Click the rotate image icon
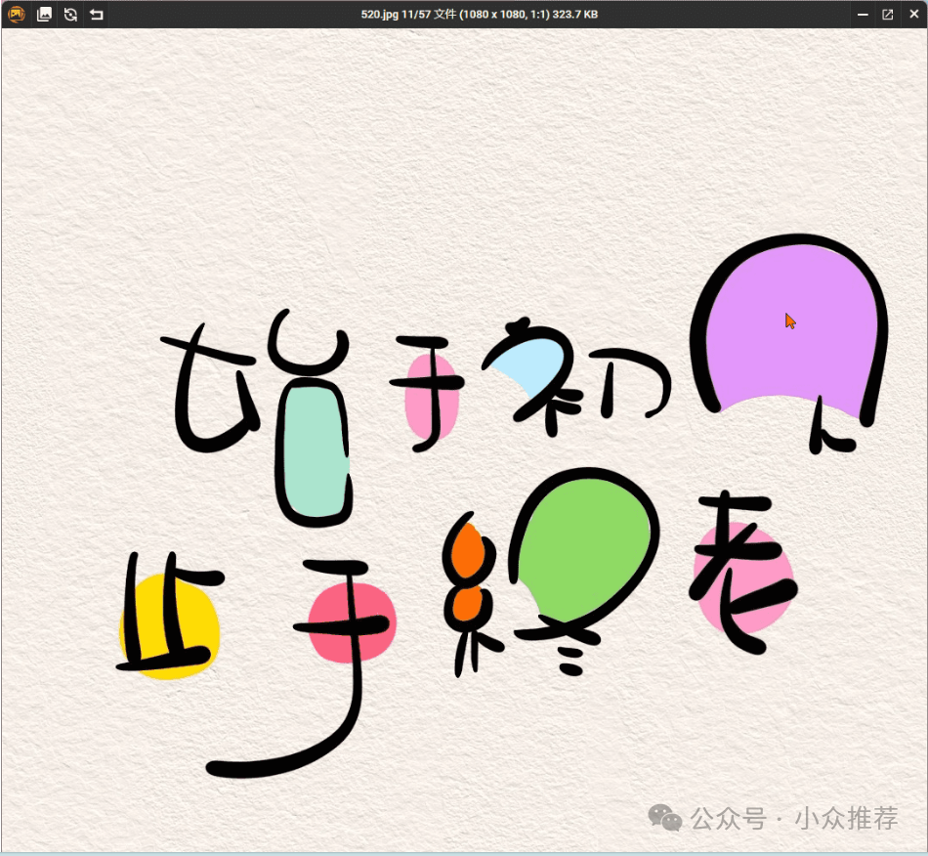The image size is (928, 856). click(x=70, y=15)
